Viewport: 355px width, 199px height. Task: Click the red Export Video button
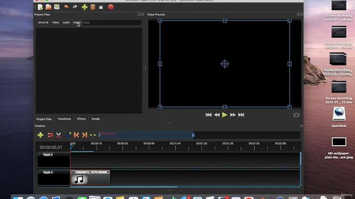pos(111,7)
